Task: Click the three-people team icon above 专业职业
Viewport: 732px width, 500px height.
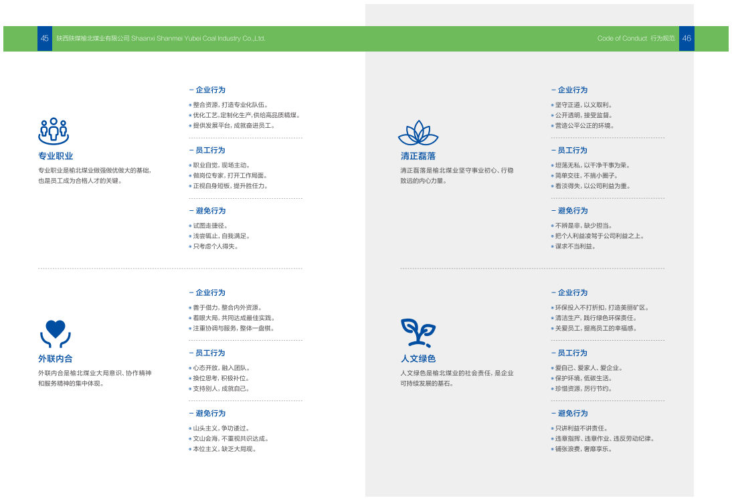Action: [54, 131]
